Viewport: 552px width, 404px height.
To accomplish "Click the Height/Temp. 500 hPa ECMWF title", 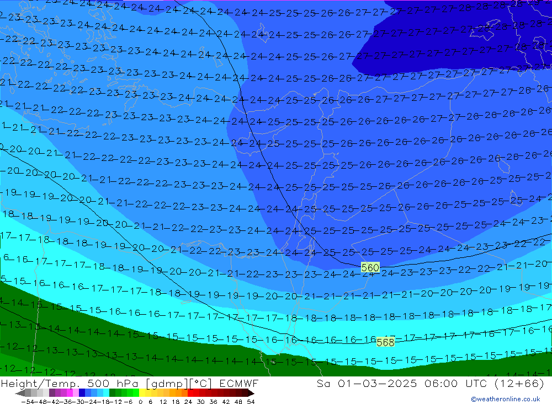I will [130, 383].
